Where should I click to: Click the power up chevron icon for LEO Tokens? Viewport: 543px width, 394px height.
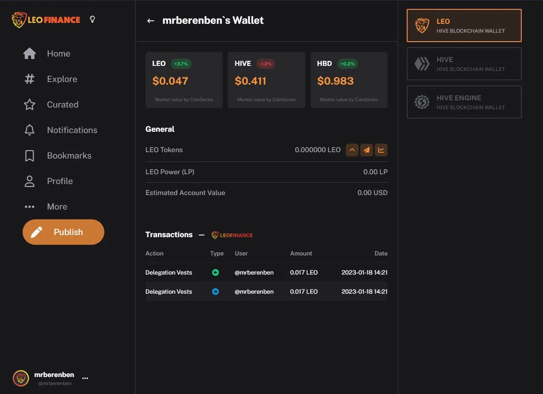click(352, 150)
